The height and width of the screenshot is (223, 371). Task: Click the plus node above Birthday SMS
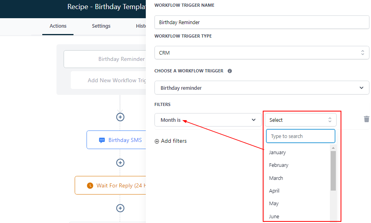click(120, 117)
